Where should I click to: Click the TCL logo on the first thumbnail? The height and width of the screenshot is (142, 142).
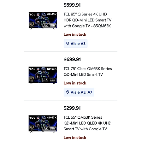32,15
